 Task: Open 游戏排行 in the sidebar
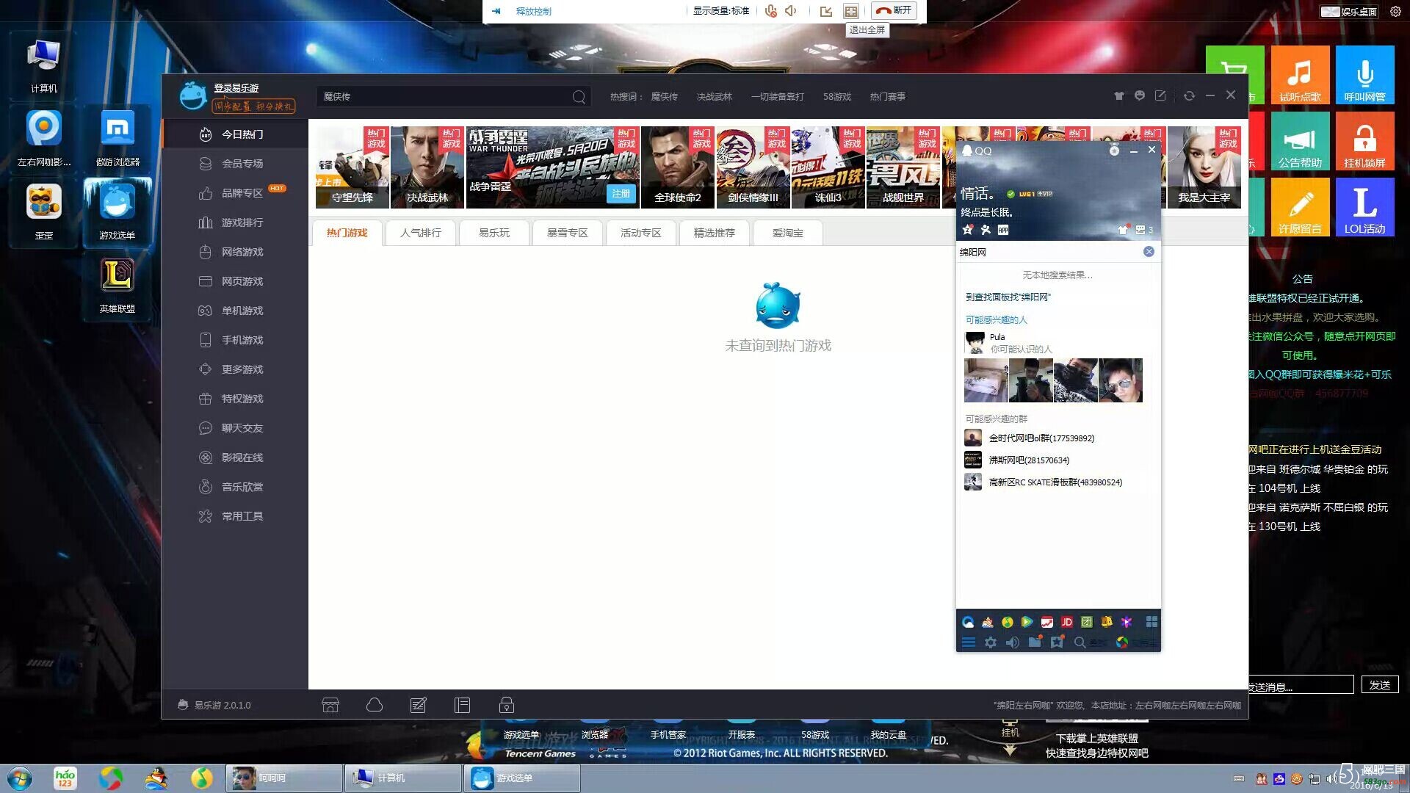tap(234, 222)
